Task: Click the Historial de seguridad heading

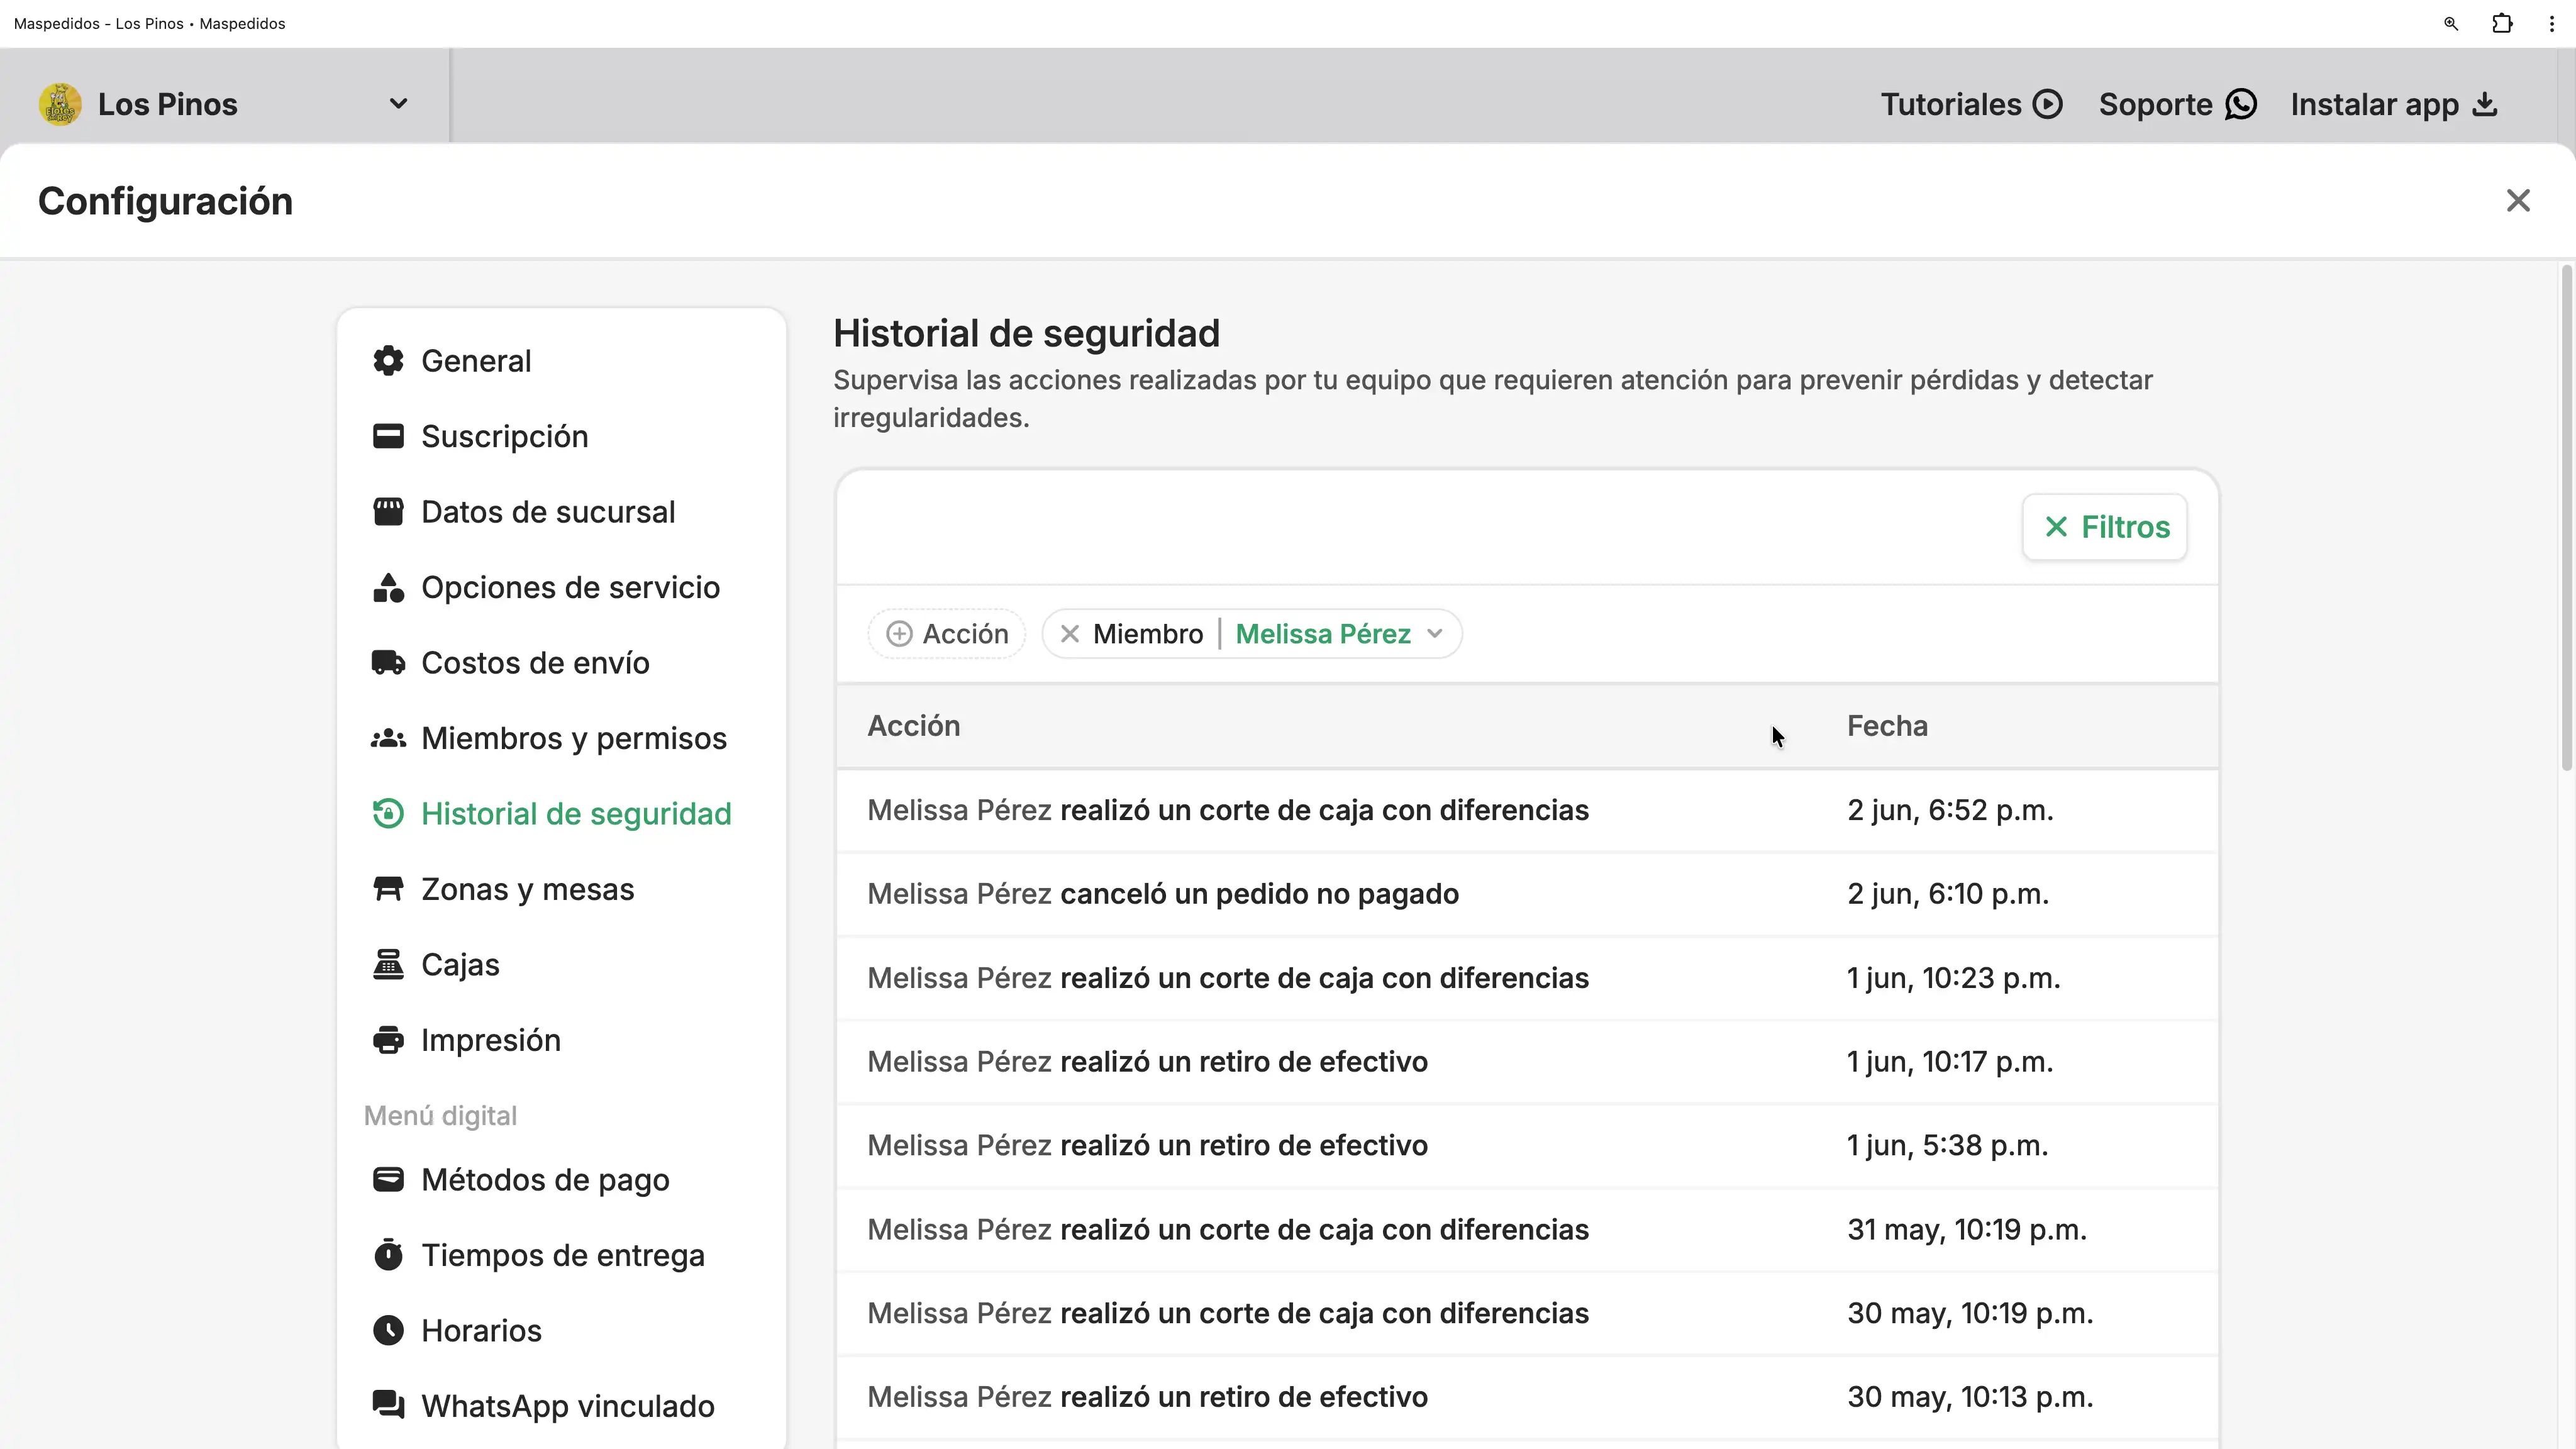Action: pos(1026,334)
